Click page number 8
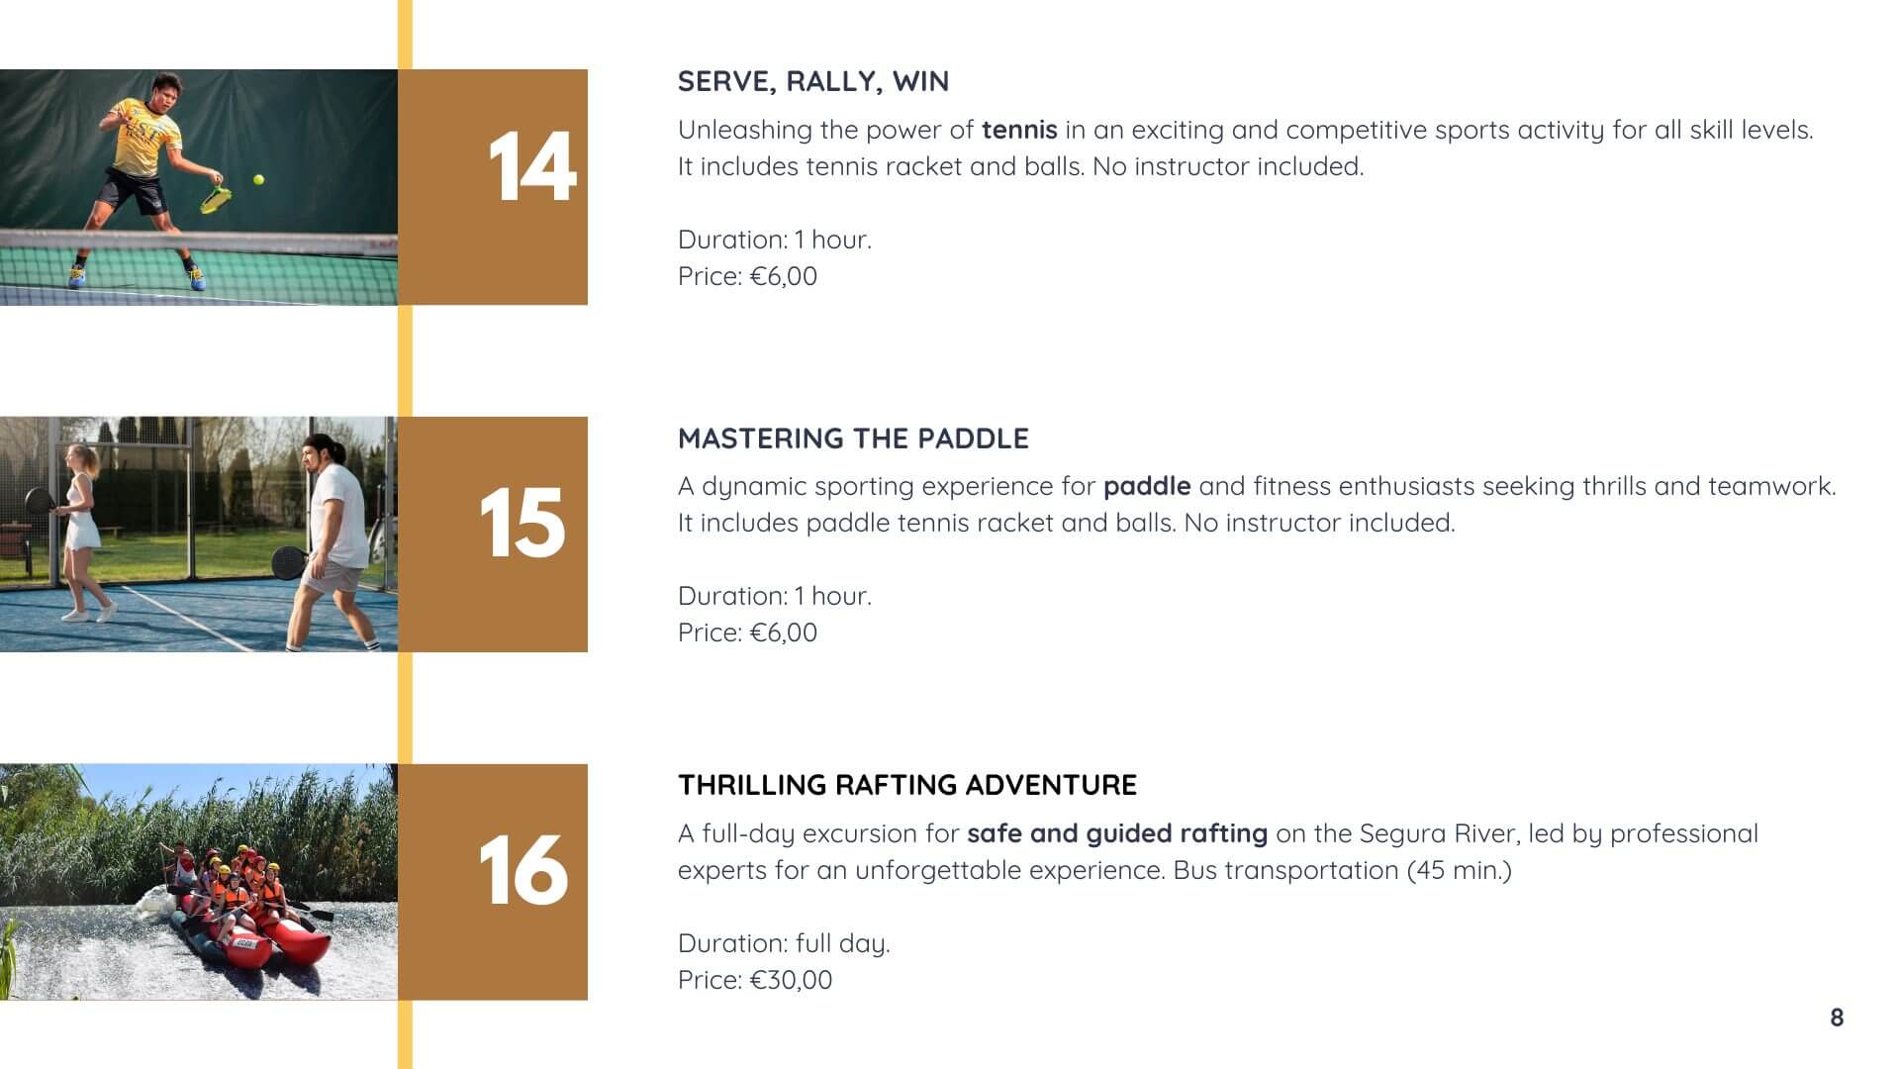The width and height of the screenshot is (1900, 1069). (1837, 1018)
